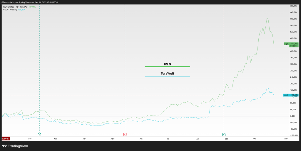The width and height of the screenshot is (301, 151).
Task: Click the 'Jul' label on time axis
Action: tap(168, 138)
